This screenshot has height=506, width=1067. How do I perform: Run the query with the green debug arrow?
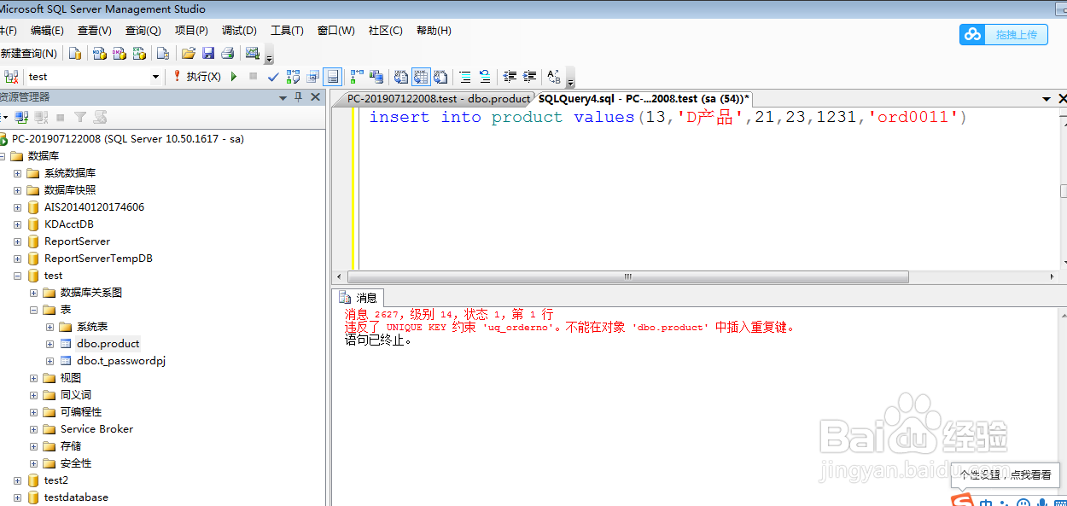coord(234,77)
